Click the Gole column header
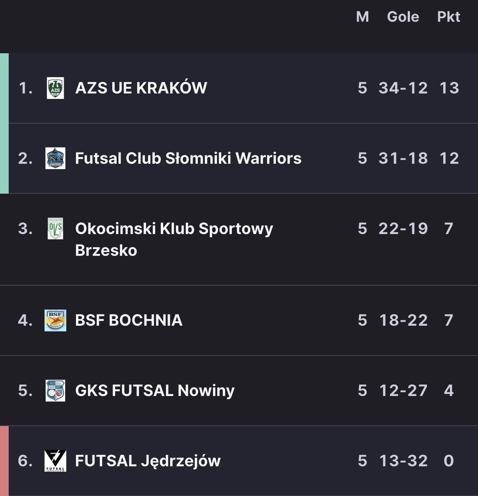Screen dimensions: 478x496 pos(403,17)
